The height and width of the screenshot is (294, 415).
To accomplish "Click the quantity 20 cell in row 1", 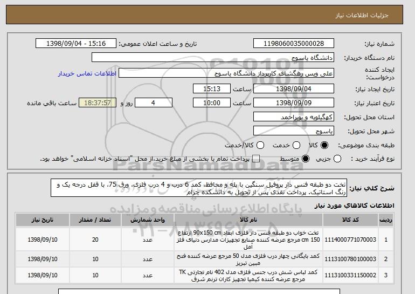I will click(x=95, y=240).
